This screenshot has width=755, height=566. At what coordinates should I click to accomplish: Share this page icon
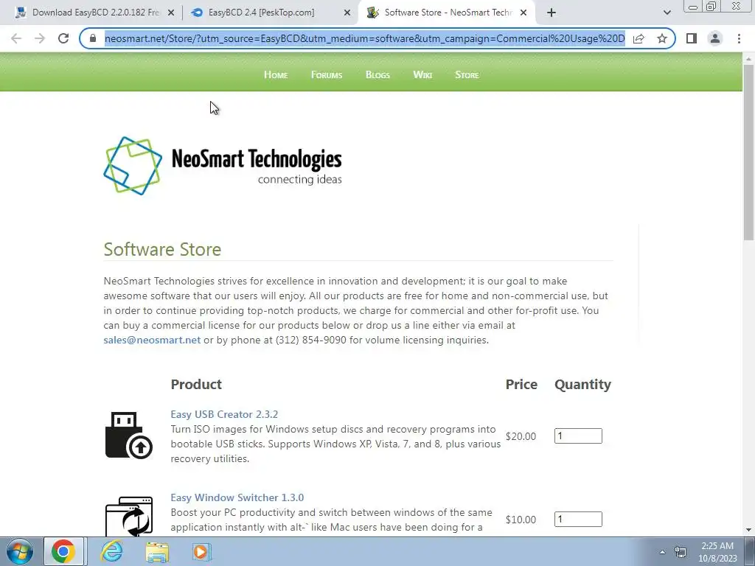[x=639, y=38]
